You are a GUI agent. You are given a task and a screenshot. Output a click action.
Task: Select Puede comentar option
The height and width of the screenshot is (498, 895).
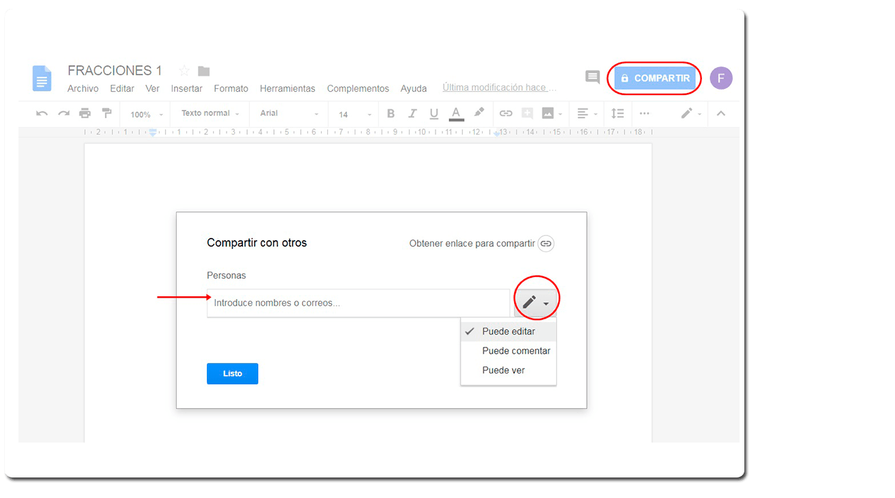(x=516, y=351)
